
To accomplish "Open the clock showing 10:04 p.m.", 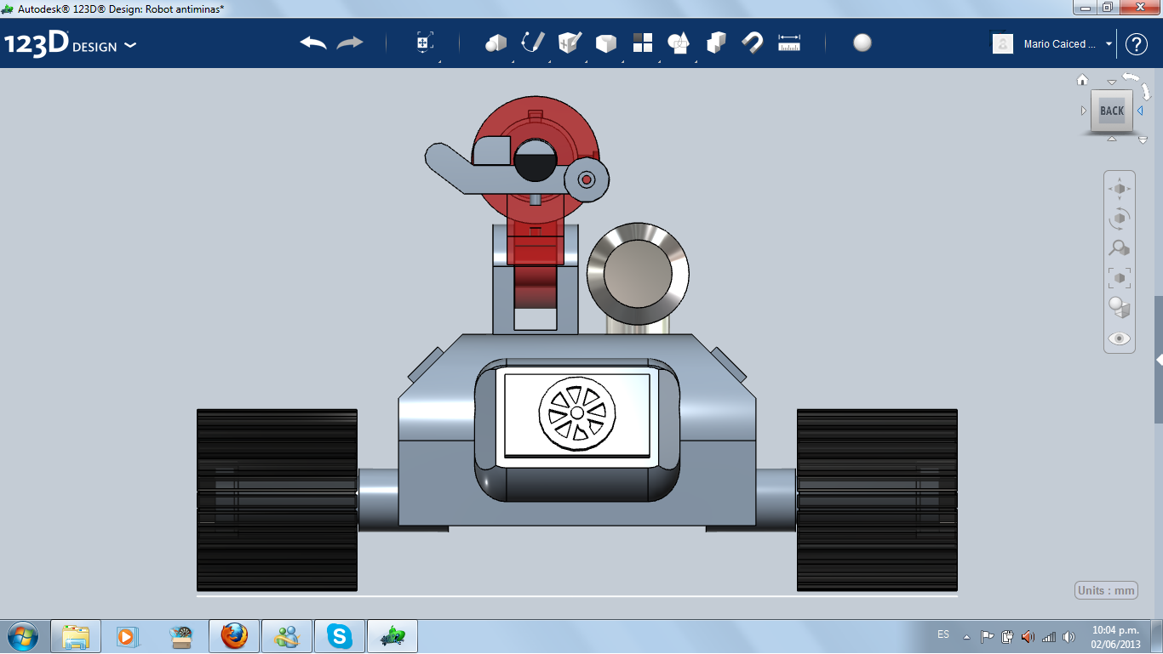I will pos(1115,636).
